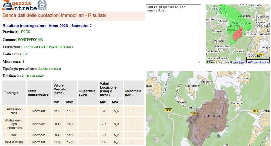This screenshot has width=271, height=146.
Task: Click the MONTEVECCHIA comune value
Action: [30, 40]
